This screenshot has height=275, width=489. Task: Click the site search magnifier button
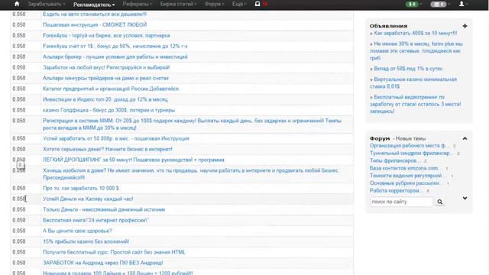(x=440, y=202)
